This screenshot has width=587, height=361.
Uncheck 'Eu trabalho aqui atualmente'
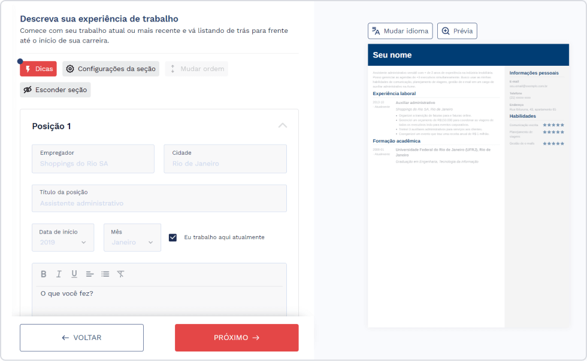coord(173,237)
